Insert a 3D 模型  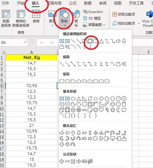point(92,18)
